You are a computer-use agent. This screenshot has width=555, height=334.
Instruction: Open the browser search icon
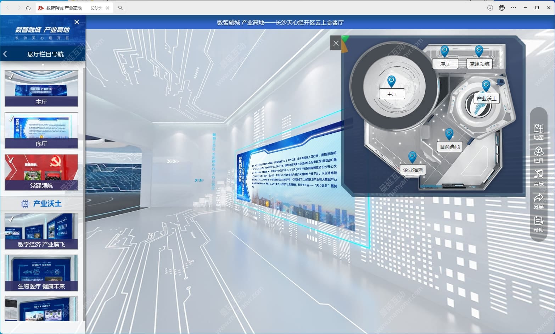(120, 8)
